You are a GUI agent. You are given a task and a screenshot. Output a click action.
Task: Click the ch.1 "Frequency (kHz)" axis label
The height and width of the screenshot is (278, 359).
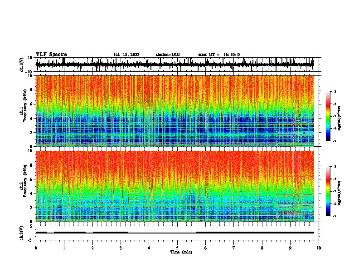(x=25, y=106)
